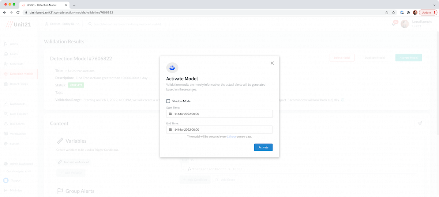Click the Chrome Update button
Screen dimensions: 439x197
[x=428, y=12]
